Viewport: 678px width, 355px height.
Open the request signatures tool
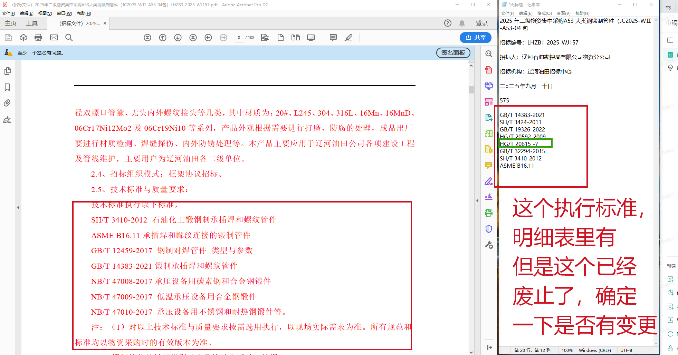tap(489, 197)
